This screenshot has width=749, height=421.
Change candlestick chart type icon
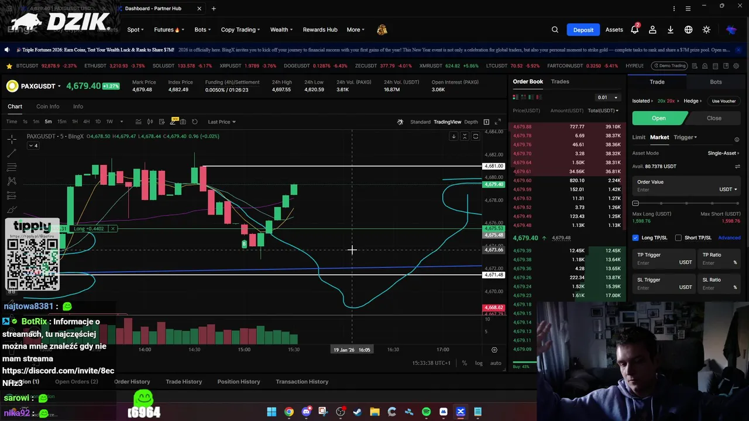coord(150,122)
